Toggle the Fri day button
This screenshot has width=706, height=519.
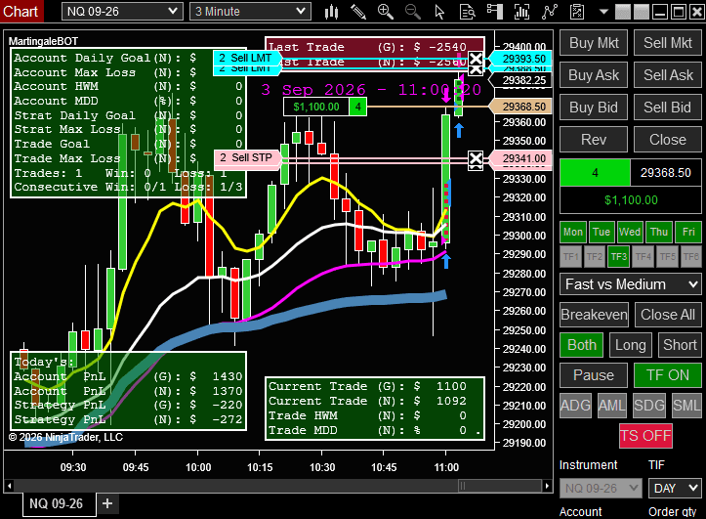[688, 232]
